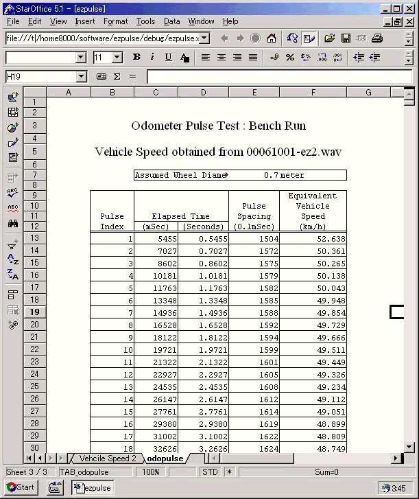Screen dimensions: 419x499
Task: Click the Bold formatting button
Action: tap(136, 57)
